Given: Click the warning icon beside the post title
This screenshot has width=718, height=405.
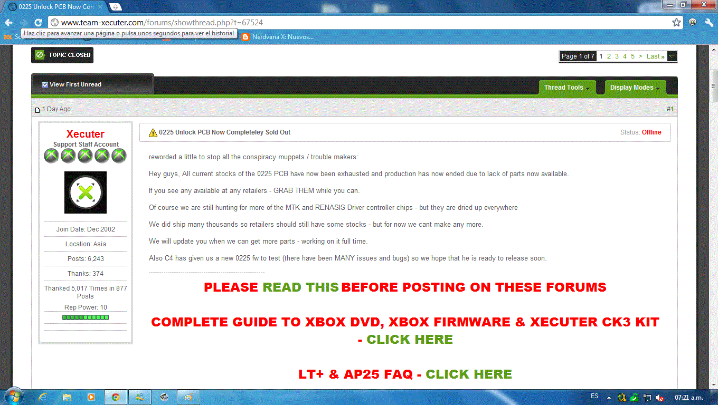Looking at the screenshot, I should click(x=153, y=132).
